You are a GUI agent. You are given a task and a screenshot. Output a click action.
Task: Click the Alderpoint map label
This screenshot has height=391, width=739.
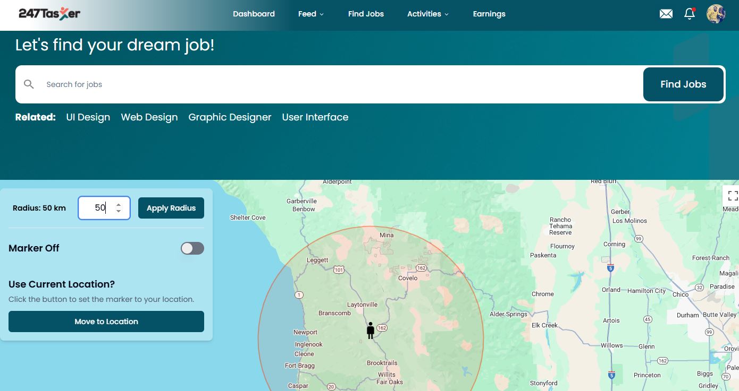click(337, 181)
